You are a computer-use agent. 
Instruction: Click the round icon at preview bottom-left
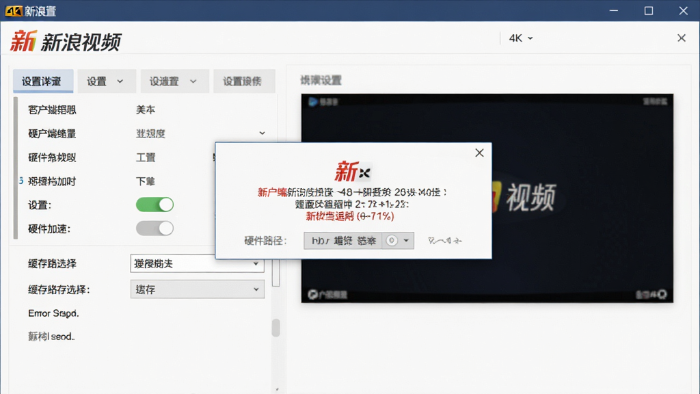point(313,294)
